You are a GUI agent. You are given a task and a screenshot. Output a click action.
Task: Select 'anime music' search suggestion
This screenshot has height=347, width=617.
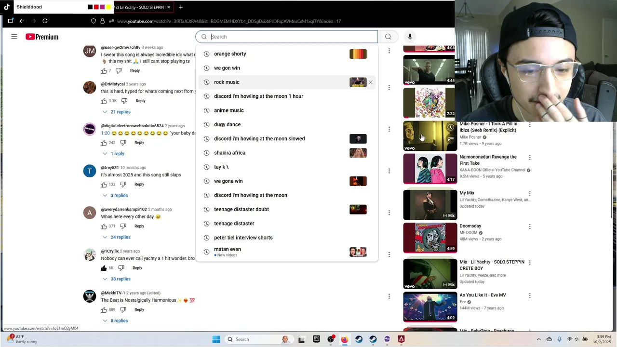(x=287, y=110)
